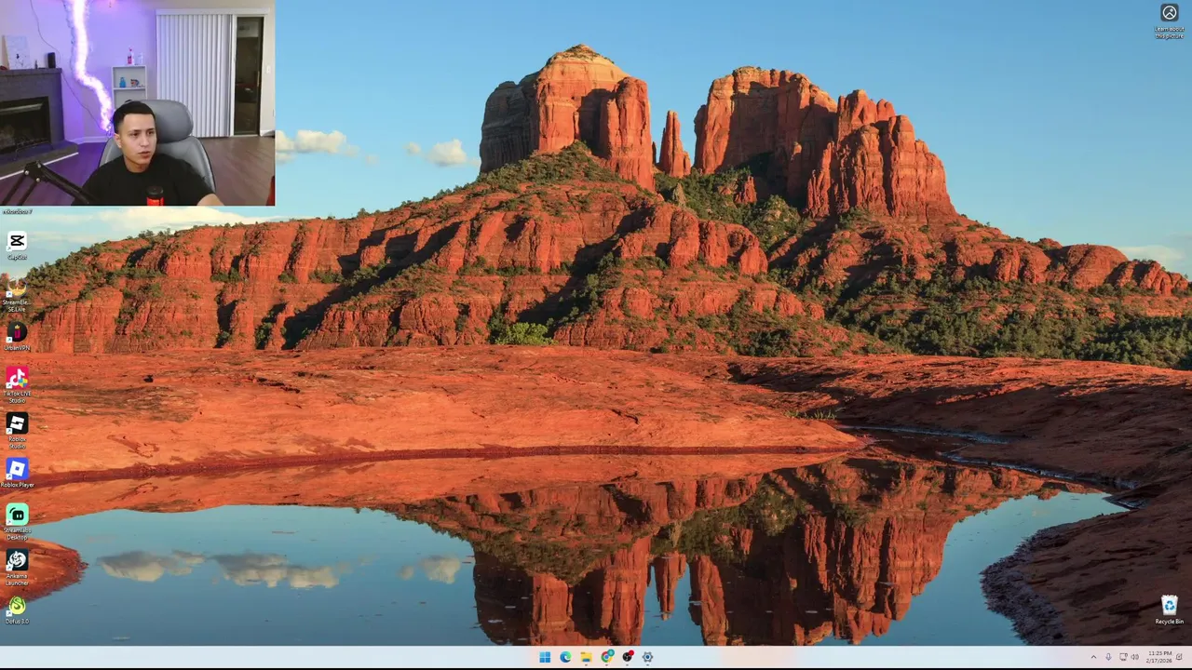The width and height of the screenshot is (1192, 670).
Task: Open the notification bell in the taskbar
Action: (1180, 657)
